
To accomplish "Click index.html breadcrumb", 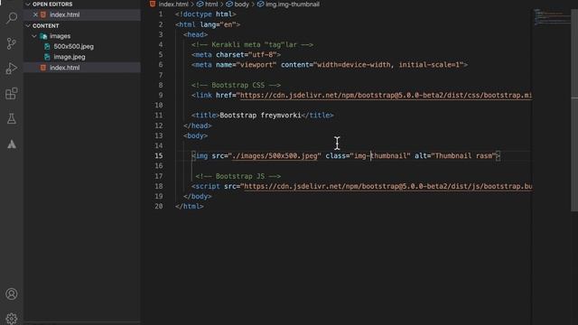I will pos(173,5).
